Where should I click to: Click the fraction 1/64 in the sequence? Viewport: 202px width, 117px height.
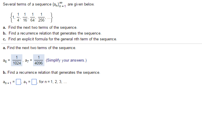pos(33,17)
